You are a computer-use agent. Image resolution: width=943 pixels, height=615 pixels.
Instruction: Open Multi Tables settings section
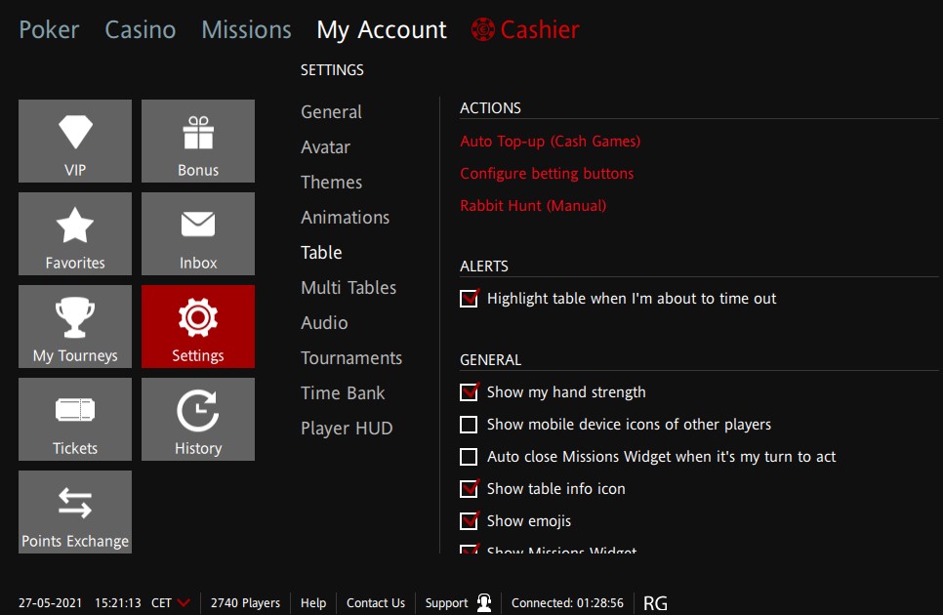tap(348, 287)
